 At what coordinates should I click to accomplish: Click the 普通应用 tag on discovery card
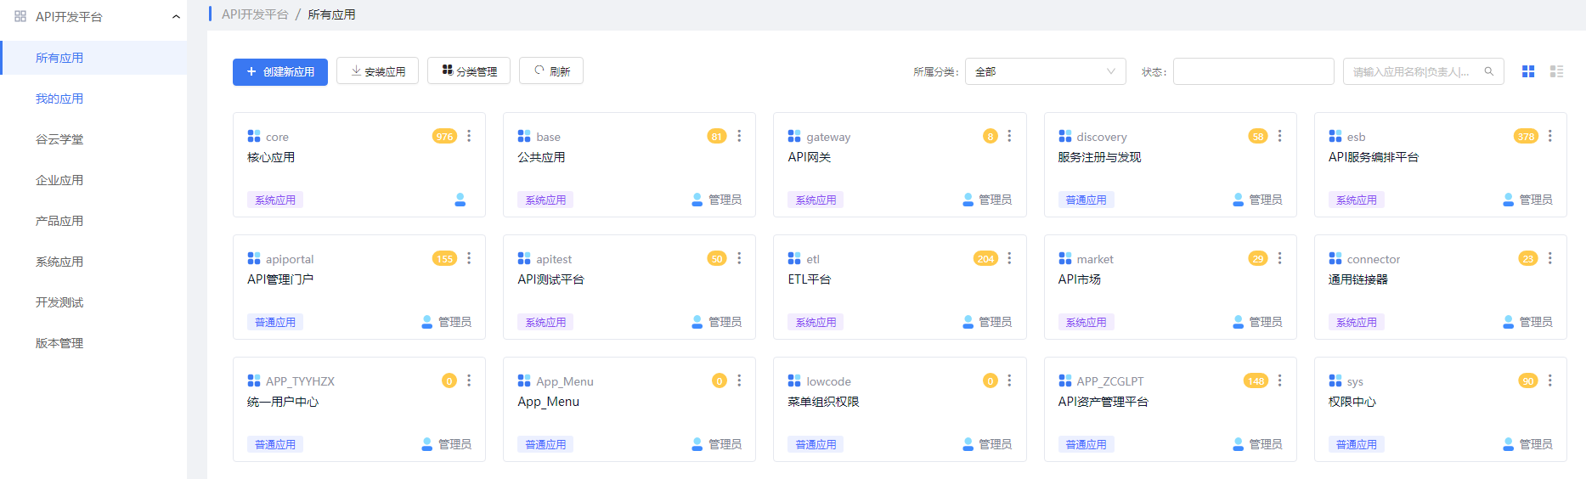point(1086,200)
